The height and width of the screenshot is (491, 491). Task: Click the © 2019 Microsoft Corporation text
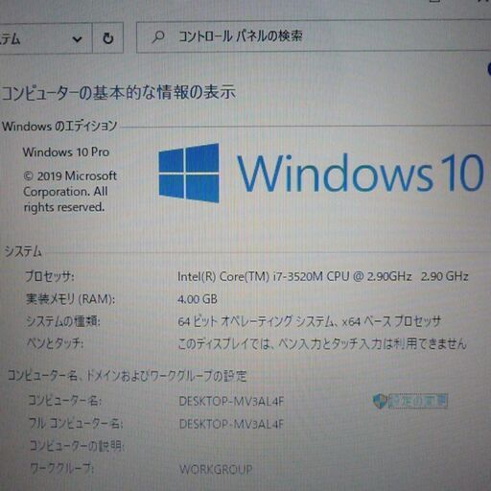(x=70, y=192)
